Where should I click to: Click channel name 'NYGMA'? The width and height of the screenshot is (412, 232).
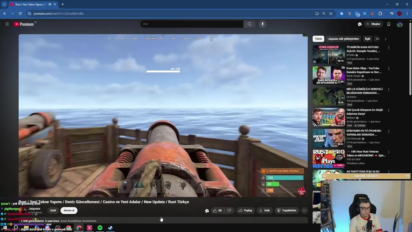click(351, 55)
